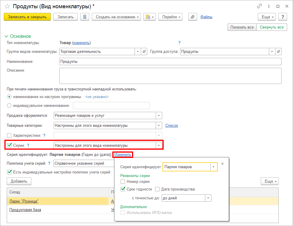The image size is (293, 226).
Task: Open the three-dot window menu
Action: (269, 6)
